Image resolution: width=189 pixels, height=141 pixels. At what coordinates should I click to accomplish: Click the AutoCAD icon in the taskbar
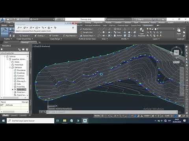pyautogui.click(x=85, y=121)
